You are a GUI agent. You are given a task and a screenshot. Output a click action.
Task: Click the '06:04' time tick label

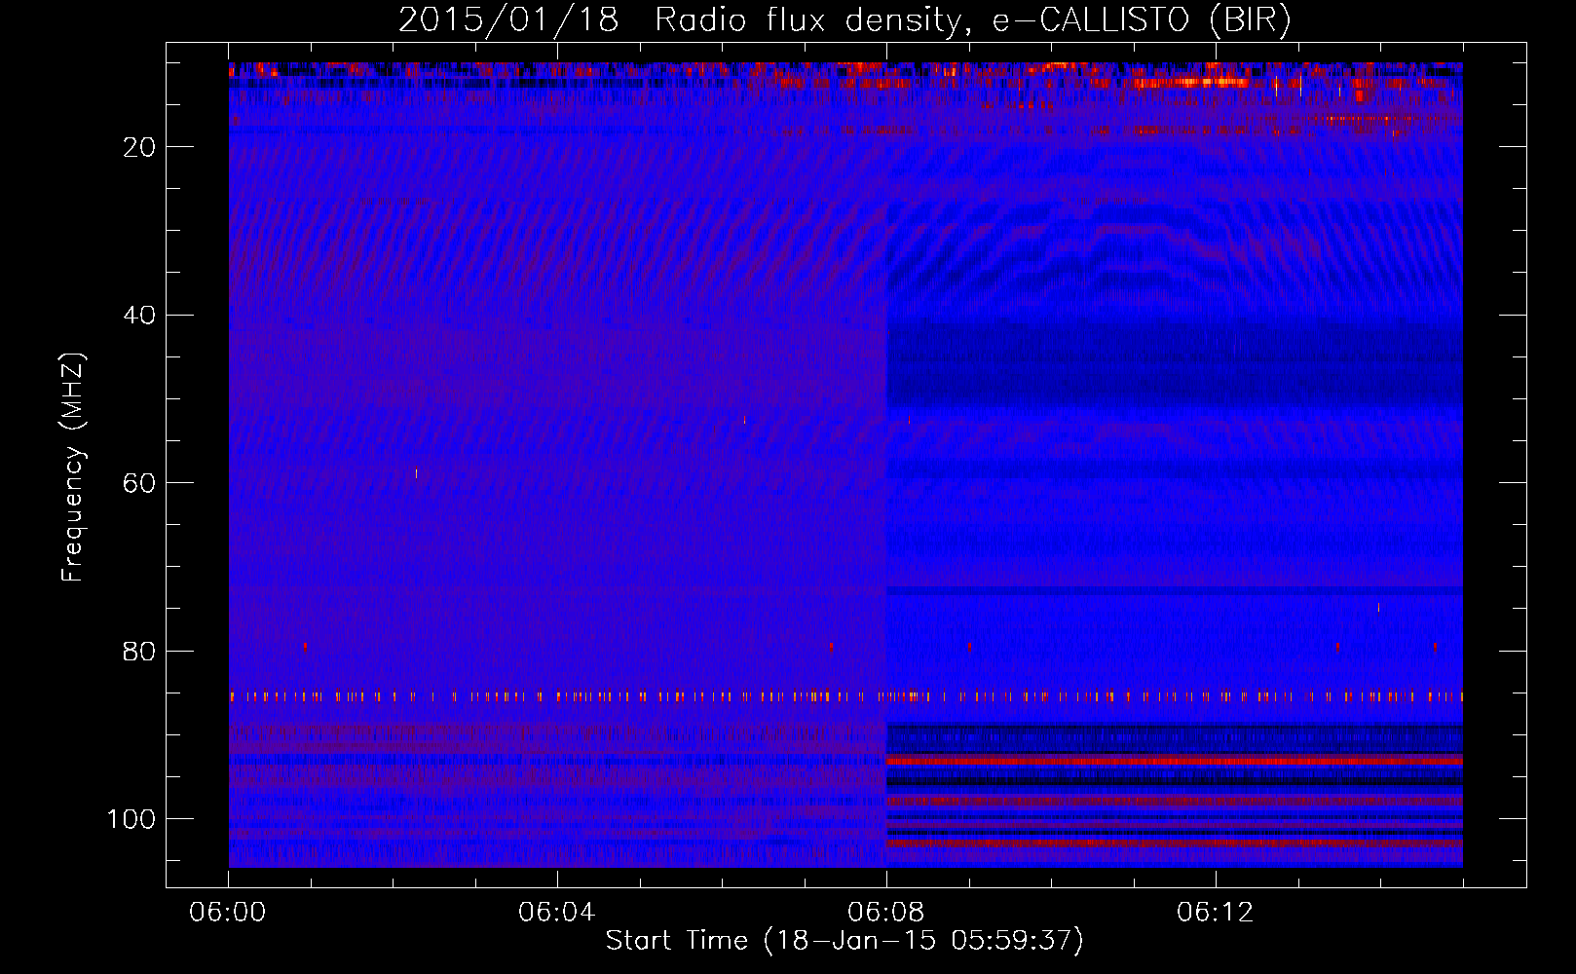pos(557,913)
